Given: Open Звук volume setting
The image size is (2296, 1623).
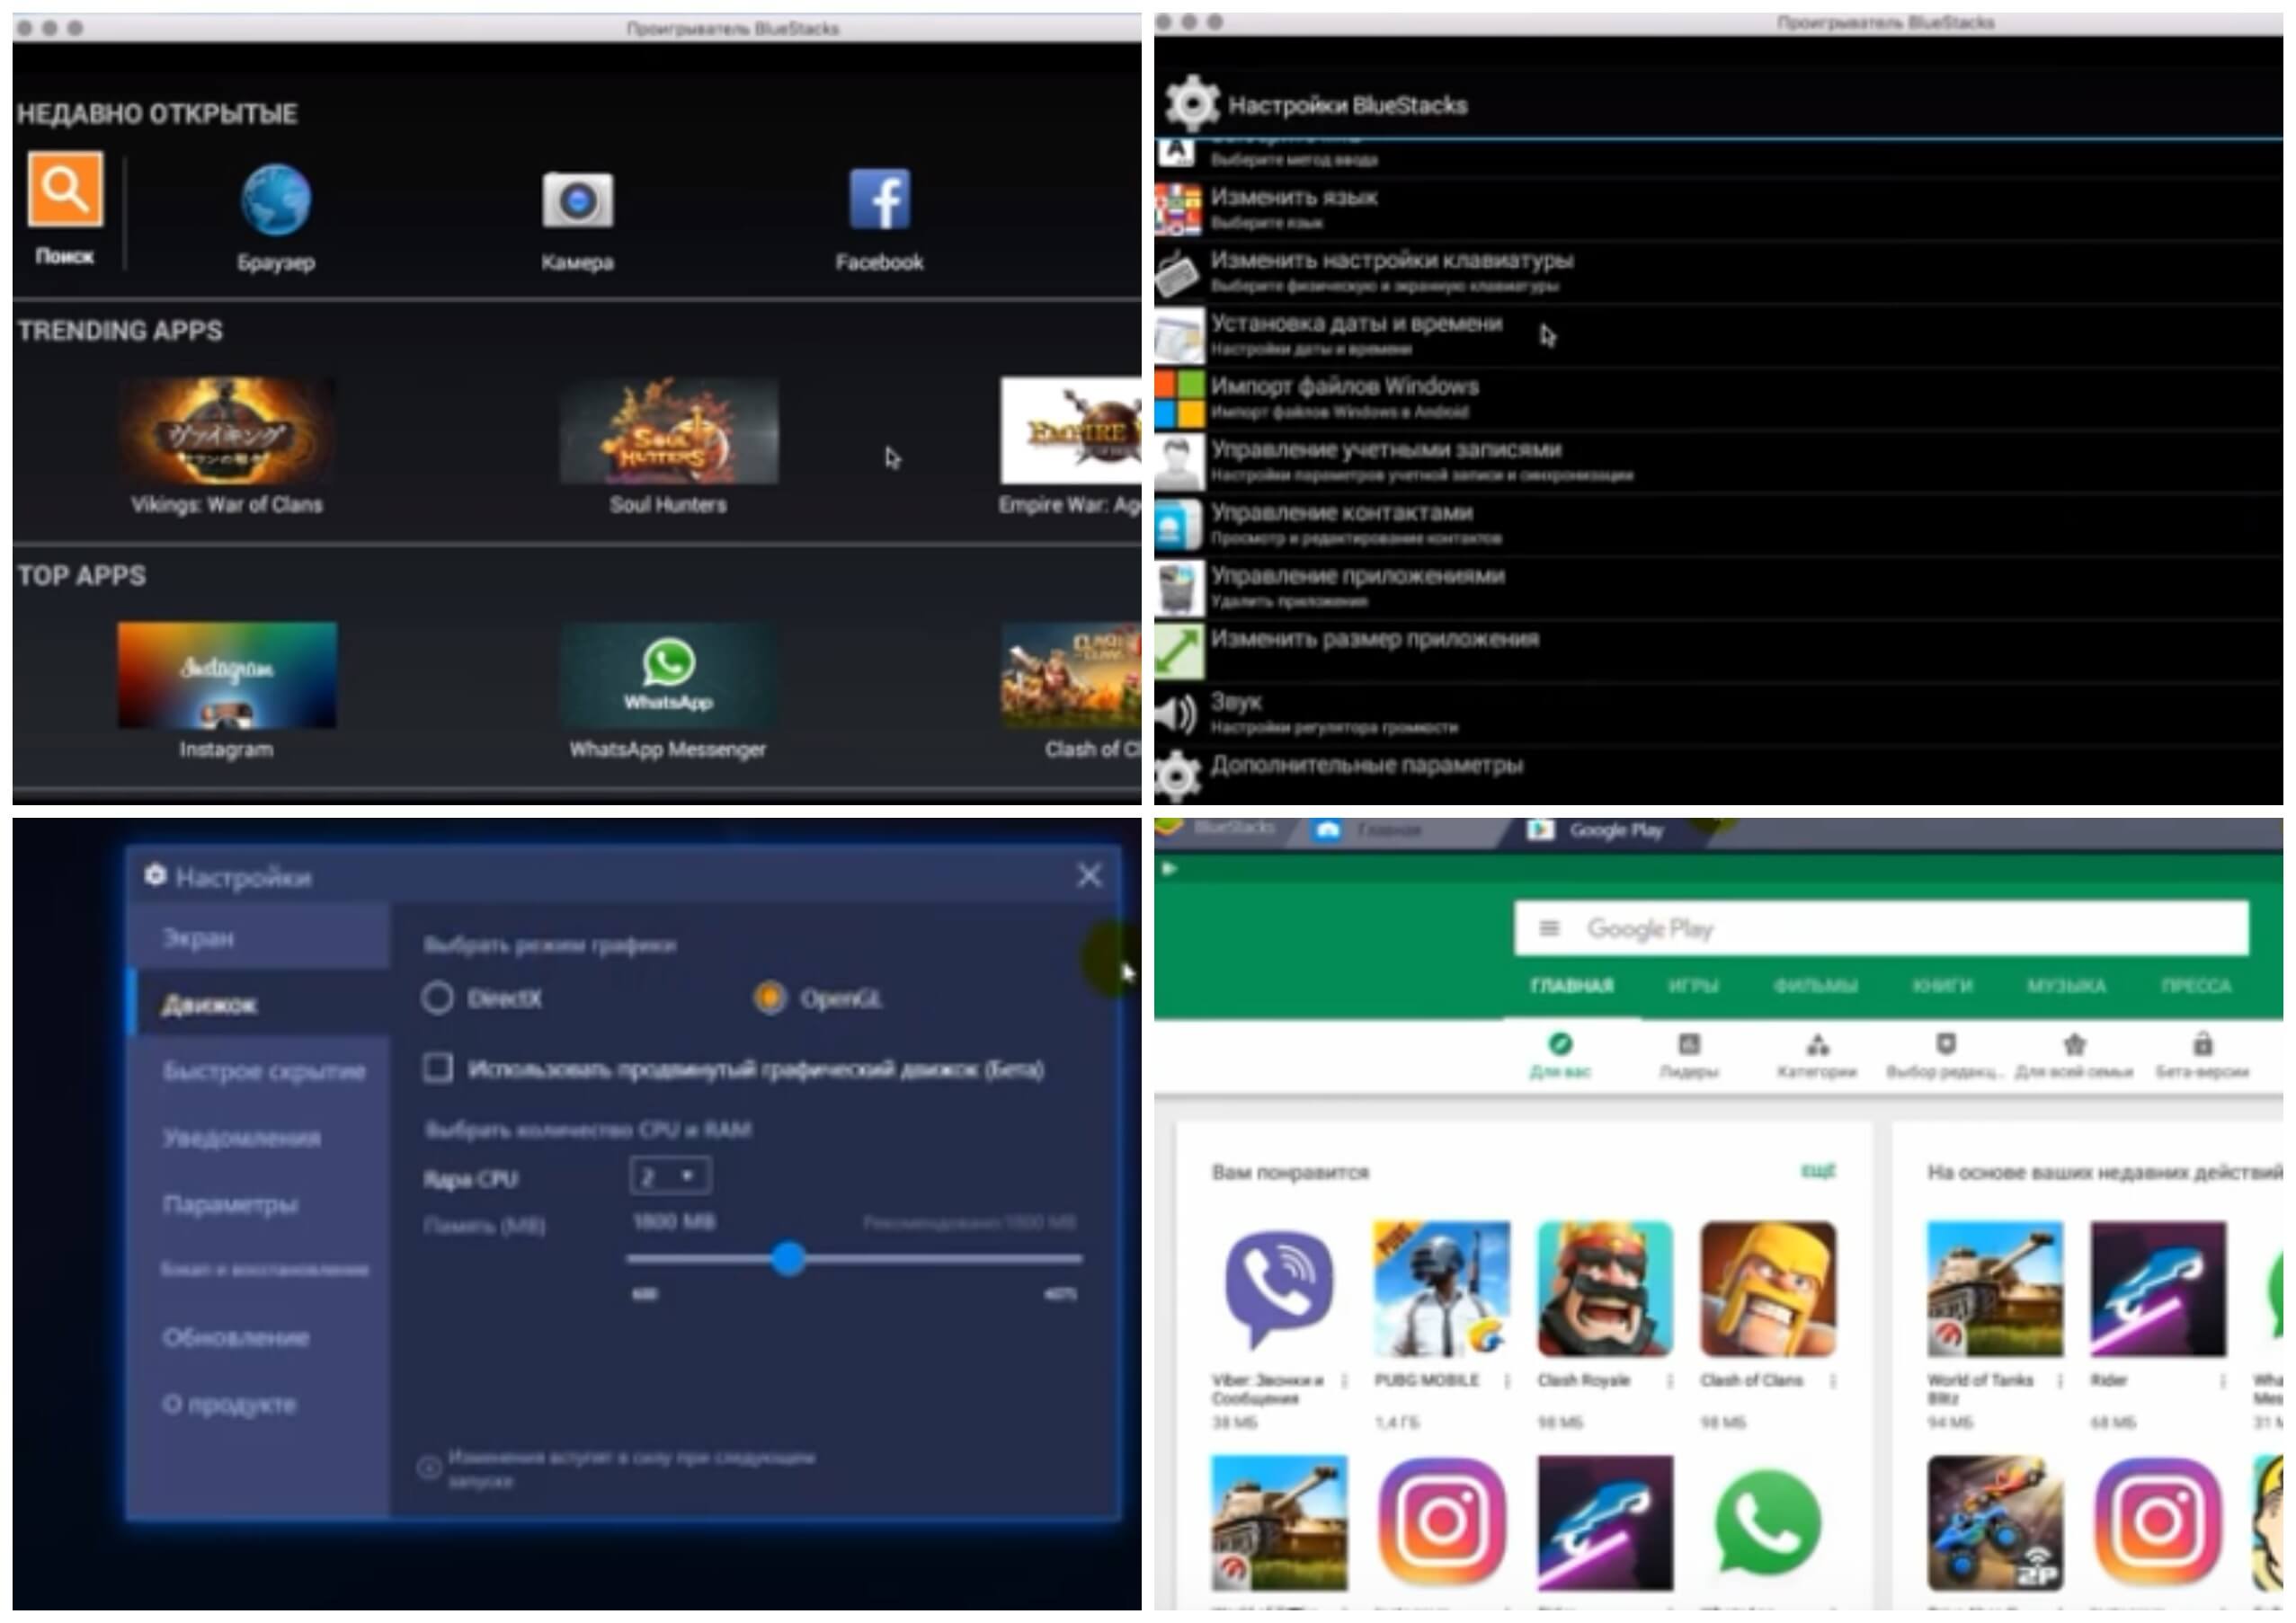Looking at the screenshot, I should point(1718,713).
